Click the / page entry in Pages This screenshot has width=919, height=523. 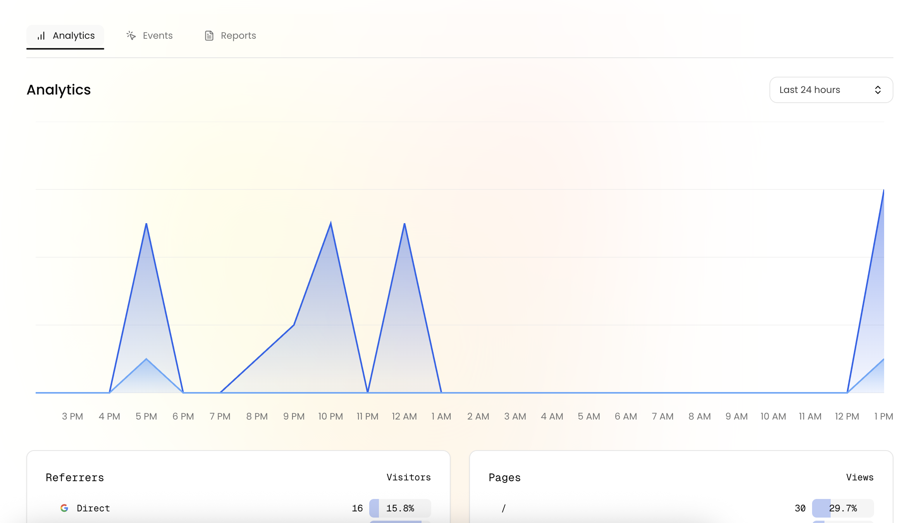pyautogui.click(x=504, y=508)
